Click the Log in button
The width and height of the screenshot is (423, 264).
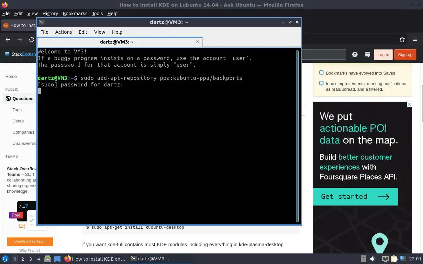(x=383, y=54)
